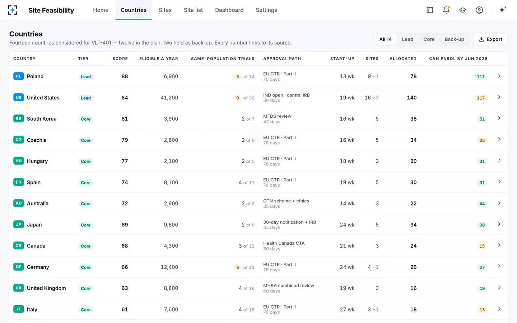Open the Site list tab
Screen dimensions: 517x323
pyautogui.click(x=194, y=10)
